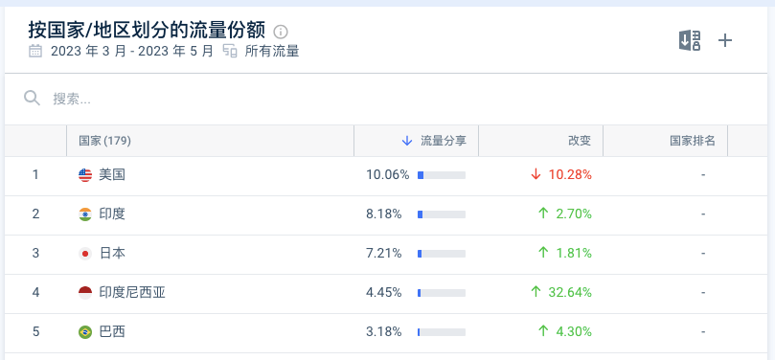Select the 美国 country name
Viewport: 775px width, 360px height.
(112, 175)
